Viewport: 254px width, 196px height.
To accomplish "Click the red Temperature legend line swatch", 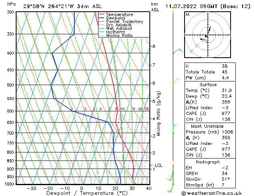I will coord(101,15).
